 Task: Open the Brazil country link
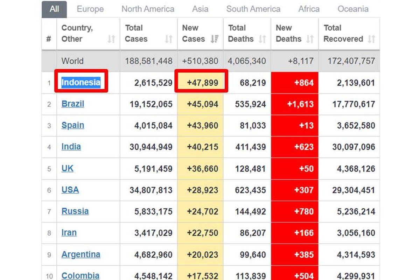click(x=73, y=104)
